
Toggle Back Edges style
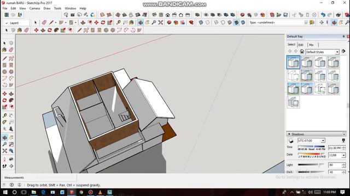[208, 22]
